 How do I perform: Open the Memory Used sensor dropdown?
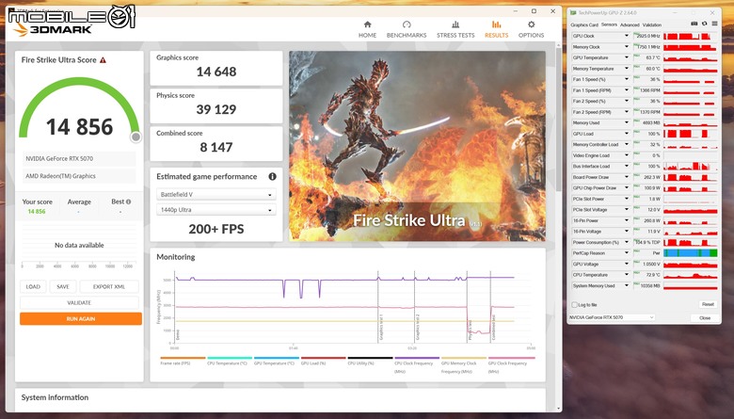click(x=627, y=122)
